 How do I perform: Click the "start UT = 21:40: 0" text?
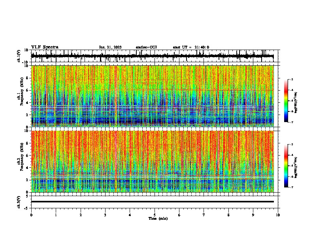191,47
